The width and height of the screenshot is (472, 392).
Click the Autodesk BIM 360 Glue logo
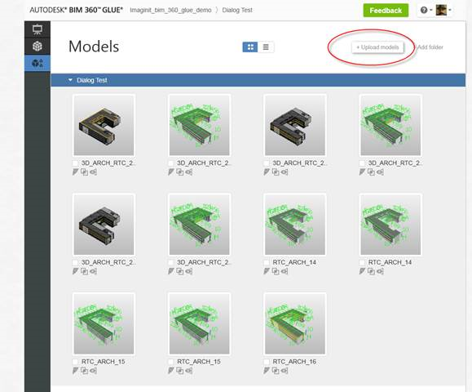[x=76, y=10]
